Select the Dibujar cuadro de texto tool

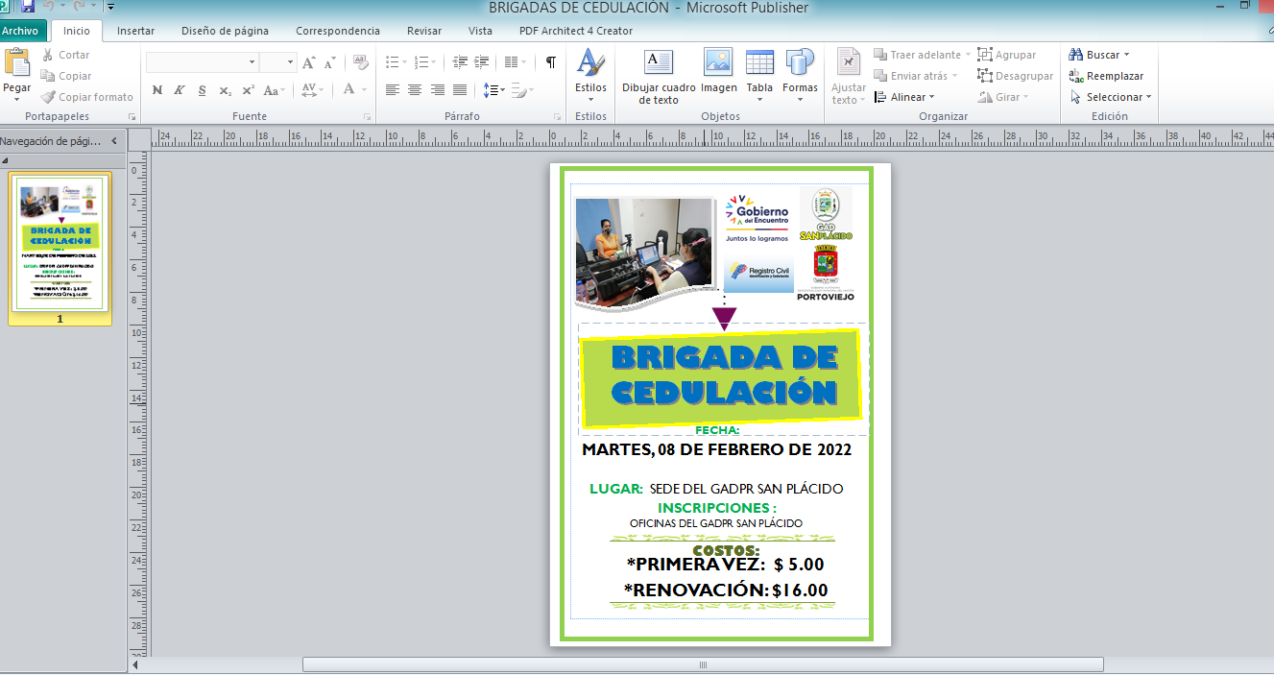[x=659, y=63]
